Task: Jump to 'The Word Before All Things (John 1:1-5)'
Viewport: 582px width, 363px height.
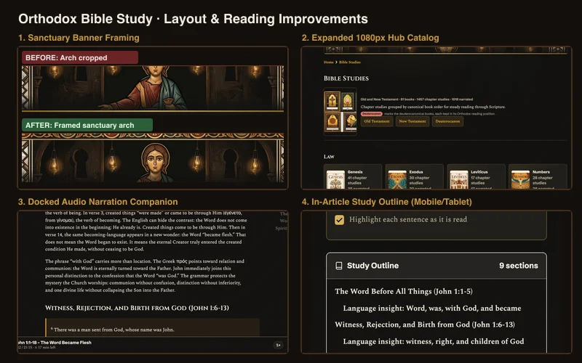Action: click(x=404, y=292)
